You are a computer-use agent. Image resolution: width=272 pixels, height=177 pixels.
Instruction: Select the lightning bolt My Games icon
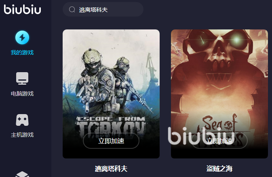click(x=22, y=37)
